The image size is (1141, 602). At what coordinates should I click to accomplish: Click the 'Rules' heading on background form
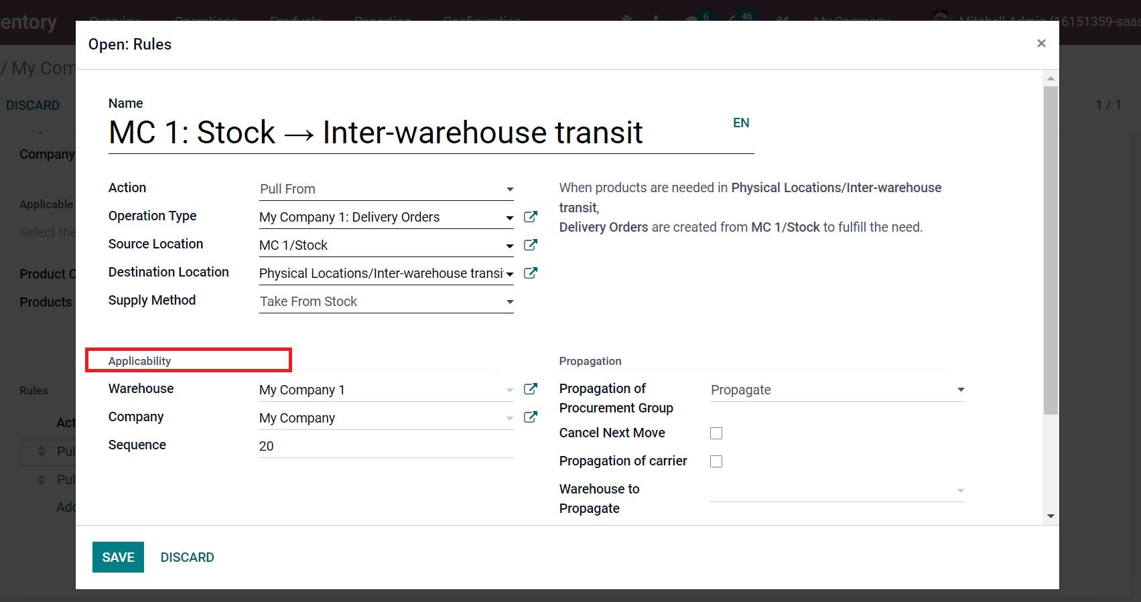(33, 390)
